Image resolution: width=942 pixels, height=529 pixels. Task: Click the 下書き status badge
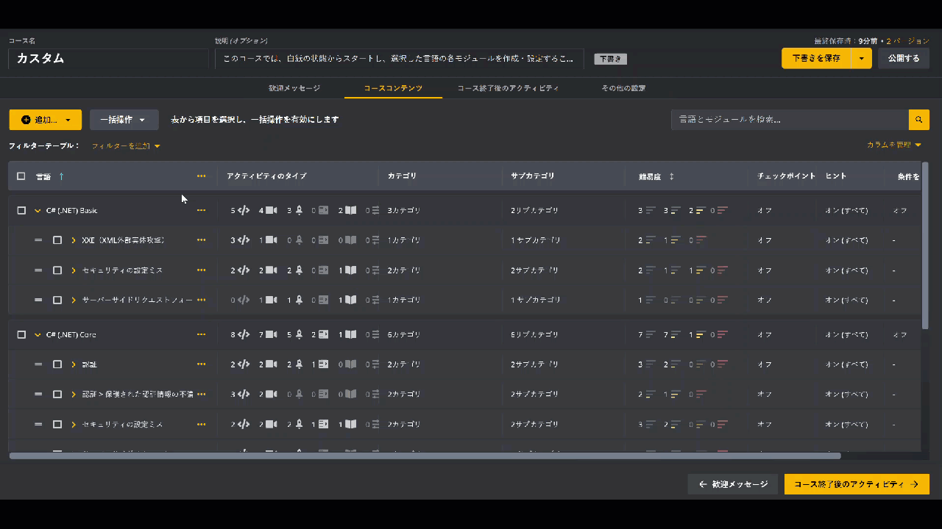click(610, 59)
